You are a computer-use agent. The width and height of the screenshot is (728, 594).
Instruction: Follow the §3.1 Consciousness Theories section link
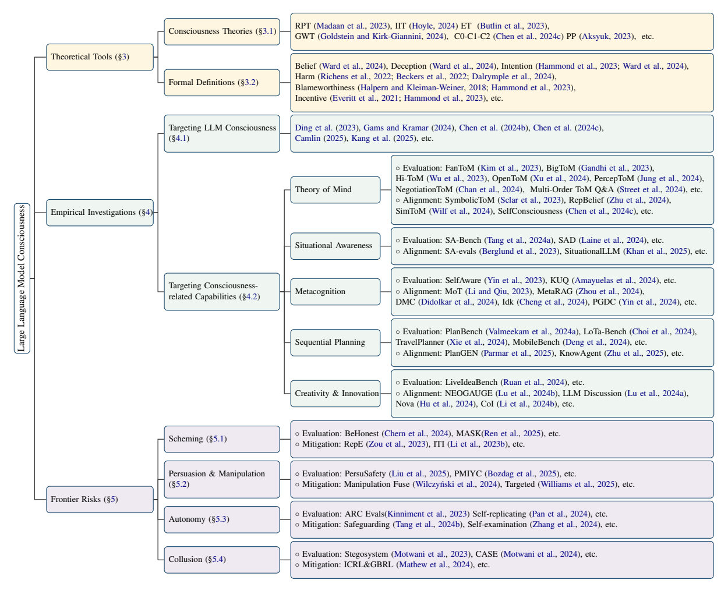pyautogui.click(x=266, y=31)
